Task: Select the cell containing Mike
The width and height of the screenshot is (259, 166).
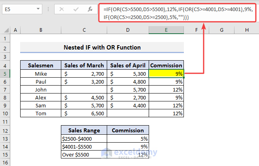Action: point(41,74)
